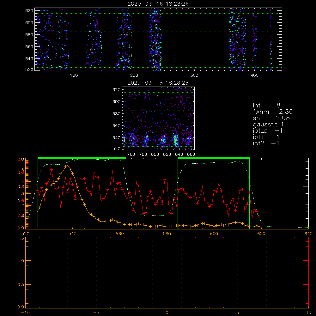Click the dense pixel column near 235 in top image
The image size is (316, 316).
point(155,39)
